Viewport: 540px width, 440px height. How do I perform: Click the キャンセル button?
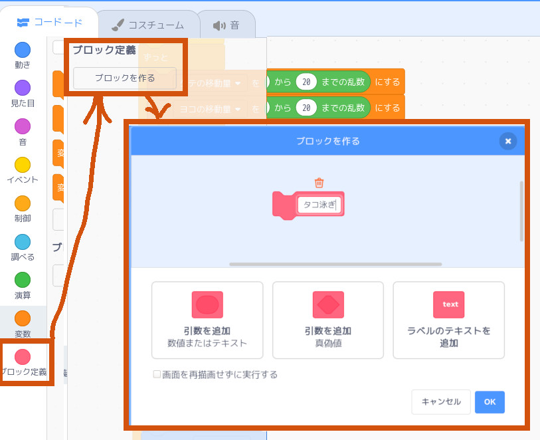[441, 401]
